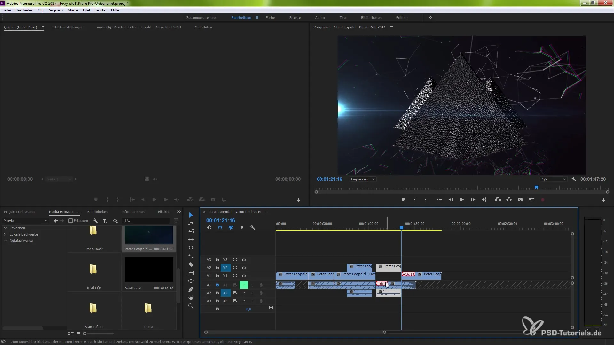Toggle V3 track visibility eye

[x=244, y=260]
